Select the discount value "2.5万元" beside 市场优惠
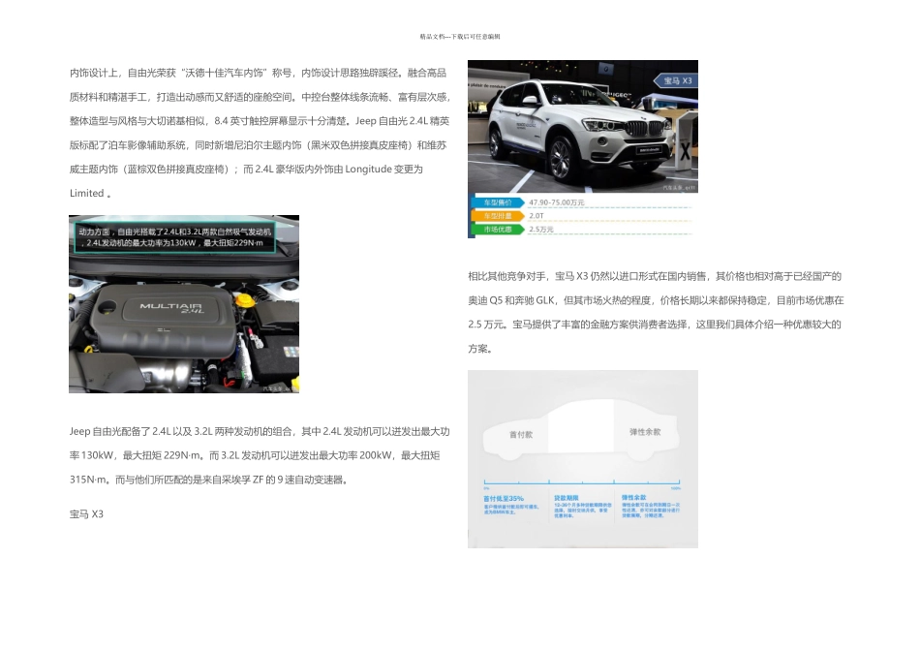Image resolution: width=920 pixels, height=651 pixels. pyautogui.click(x=541, y=230)
